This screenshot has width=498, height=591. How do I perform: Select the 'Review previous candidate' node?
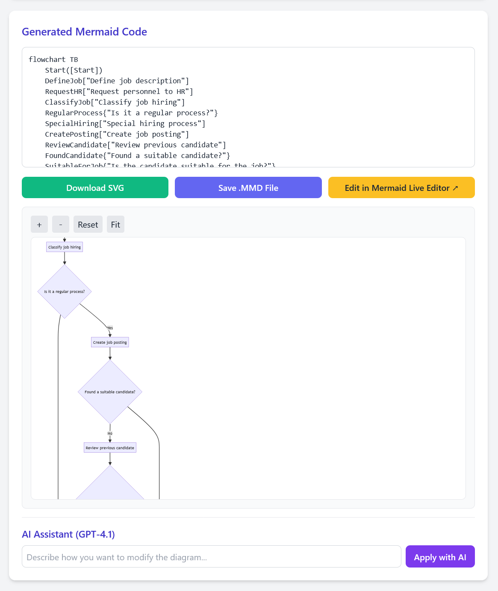(x=110, y=448)
